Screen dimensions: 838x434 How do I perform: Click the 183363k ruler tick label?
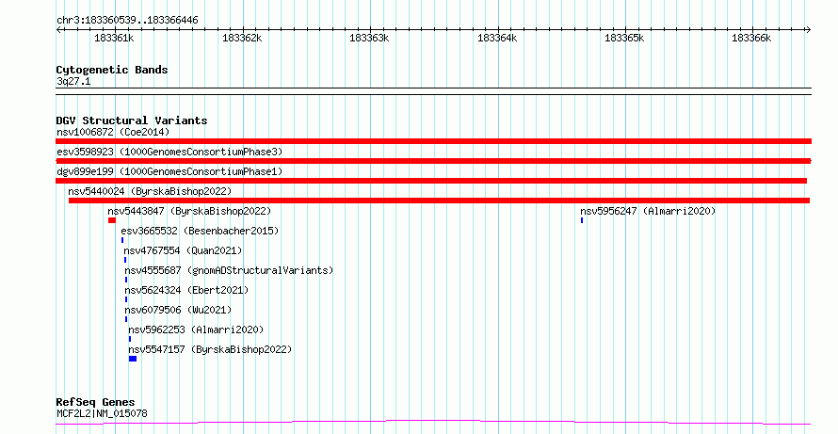point(369,38)
